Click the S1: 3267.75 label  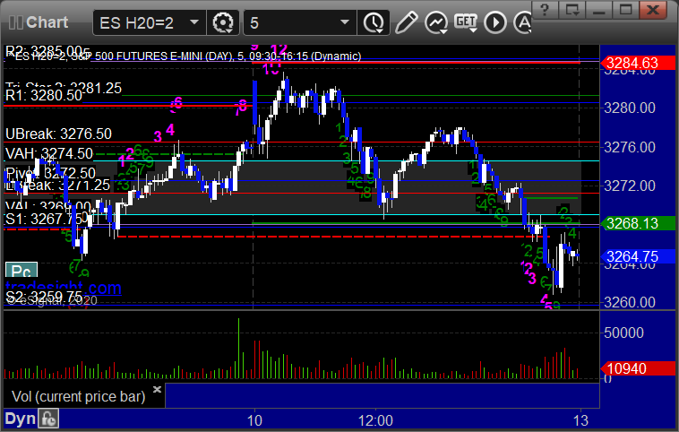[44, 219]
